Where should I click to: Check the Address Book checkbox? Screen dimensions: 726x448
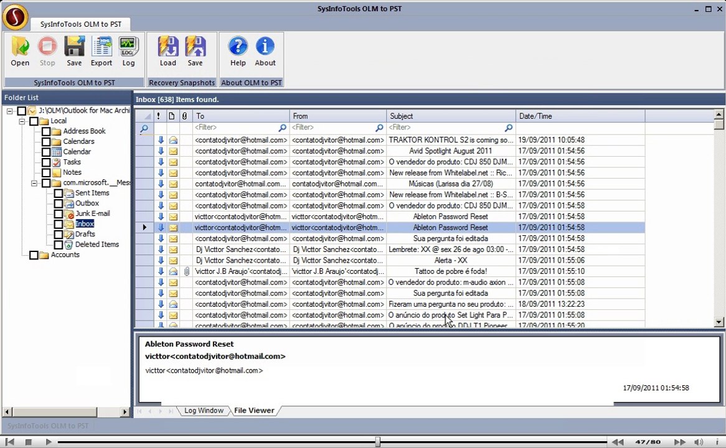pos(46,131)
